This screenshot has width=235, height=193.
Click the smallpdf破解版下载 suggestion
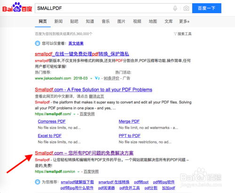click(78, 182)
